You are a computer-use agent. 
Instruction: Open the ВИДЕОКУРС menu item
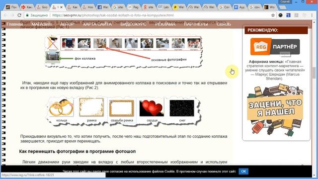click(x=133, y=24)
